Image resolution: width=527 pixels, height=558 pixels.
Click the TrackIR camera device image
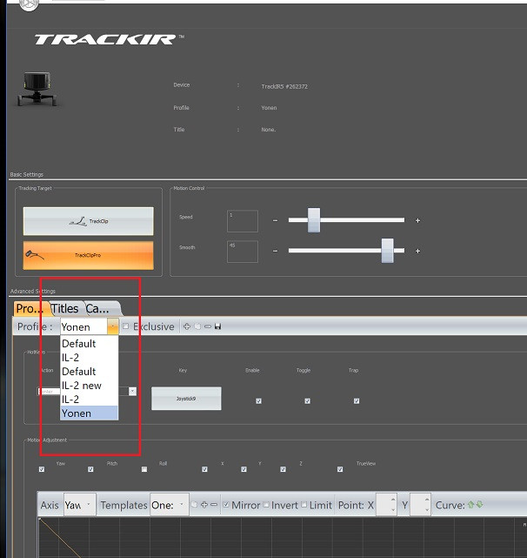(37, 89)
